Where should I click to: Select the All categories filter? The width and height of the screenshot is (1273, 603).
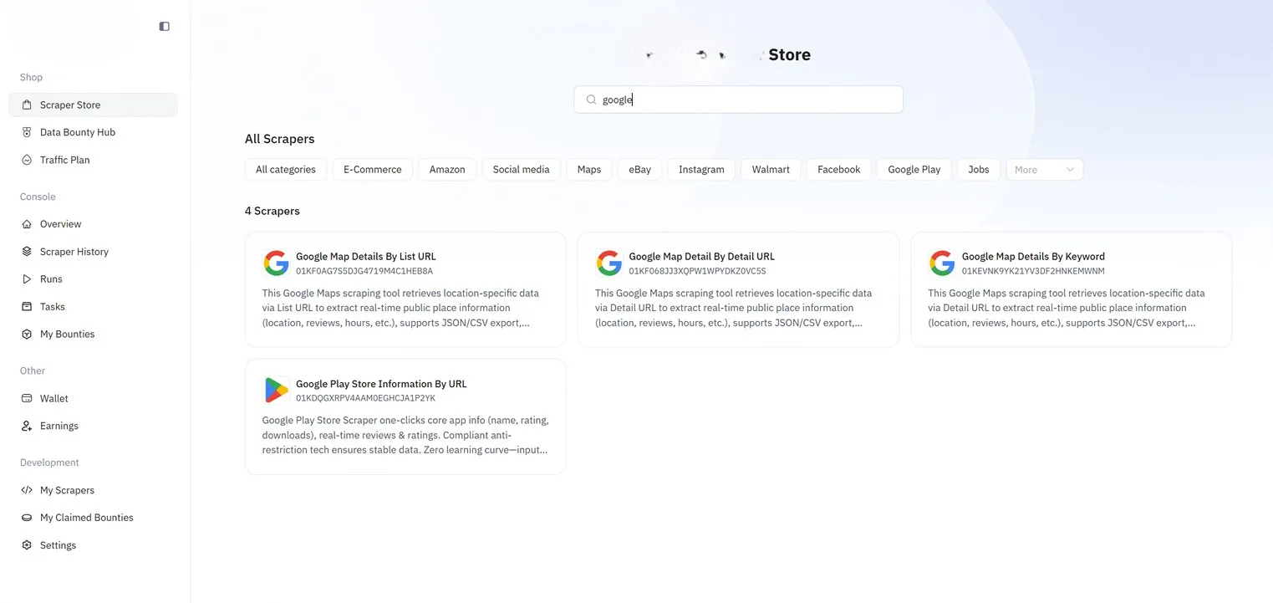click(285, 170)
